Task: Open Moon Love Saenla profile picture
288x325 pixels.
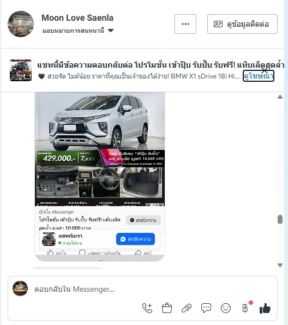Action: click(x=21, y=24)
